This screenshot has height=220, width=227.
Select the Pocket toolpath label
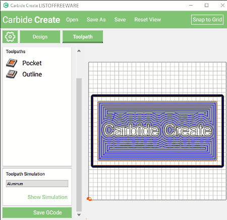(32, 63)
